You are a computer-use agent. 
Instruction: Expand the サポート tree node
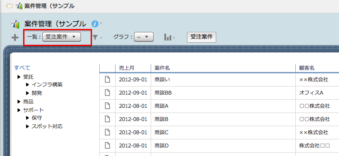tap(19, 110)
